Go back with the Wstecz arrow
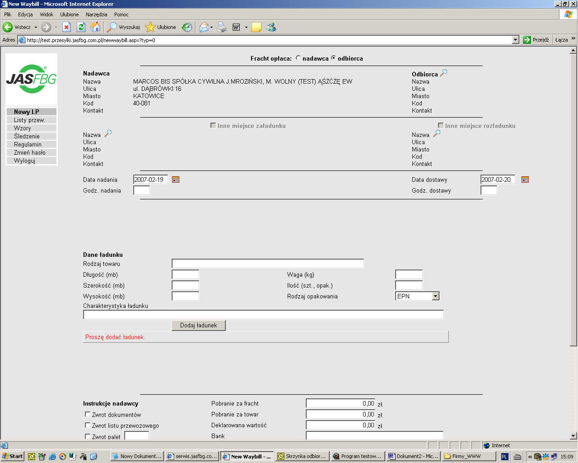This screenshot has width=578, height=463. 16,27
